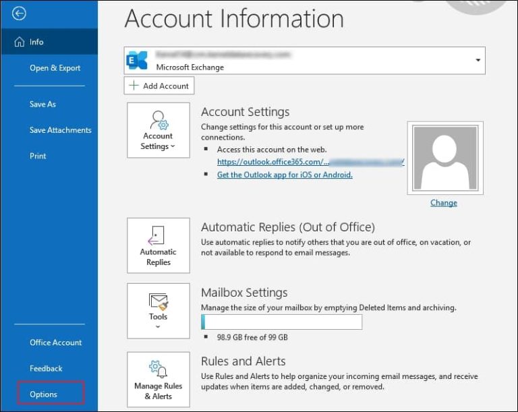Click the Automatic Replies door icon
518x412 pixels.
(156, 235)
